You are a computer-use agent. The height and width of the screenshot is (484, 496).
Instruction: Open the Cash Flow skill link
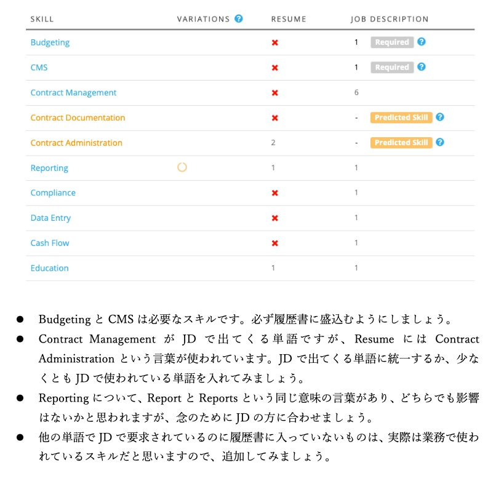50,243
